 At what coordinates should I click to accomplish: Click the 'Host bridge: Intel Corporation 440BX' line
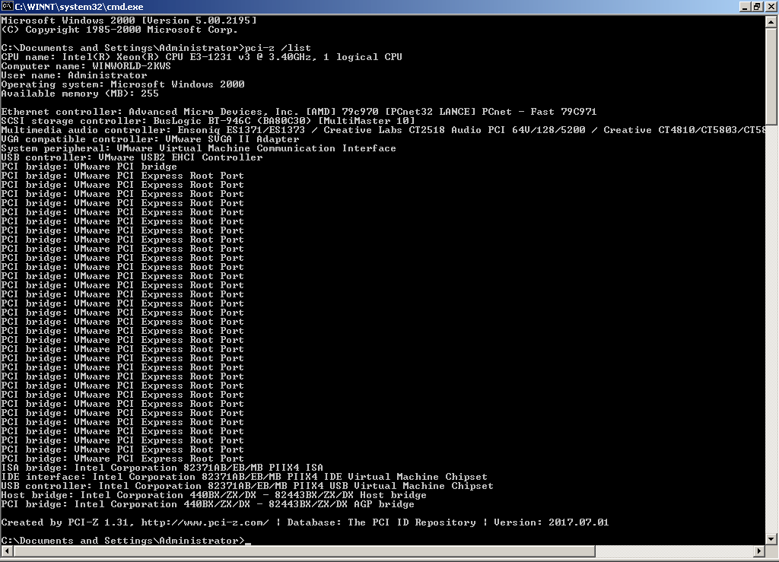(214, 496)
